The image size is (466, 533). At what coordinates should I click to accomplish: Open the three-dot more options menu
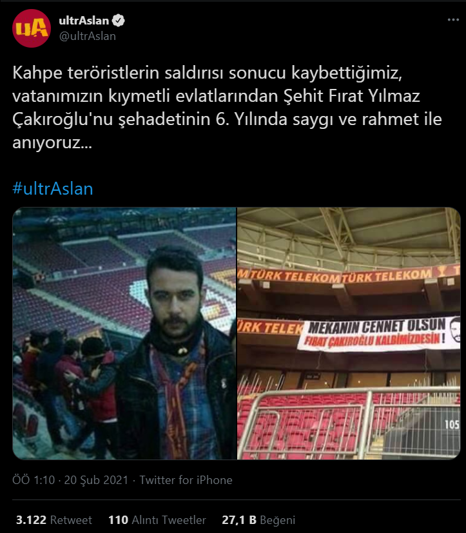(x=453, y=20)
